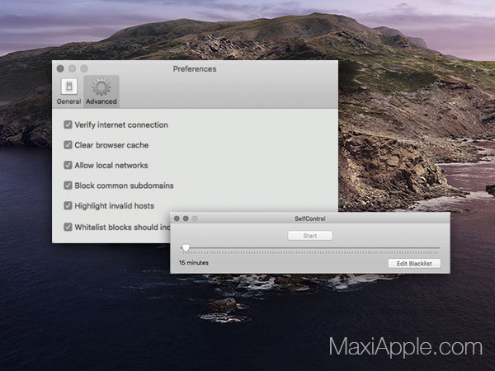Disable Allow local networks option
The image size is (495, 371).
point(68,165)
